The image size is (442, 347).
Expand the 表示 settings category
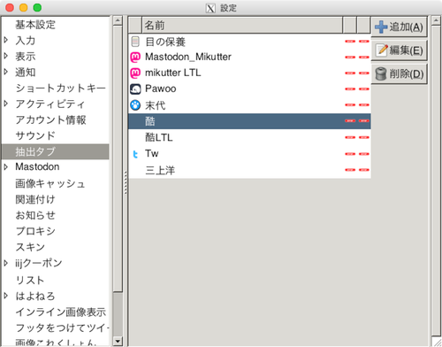coord(6,56)
